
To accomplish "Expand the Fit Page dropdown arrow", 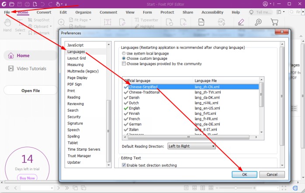I will [90, 20].
